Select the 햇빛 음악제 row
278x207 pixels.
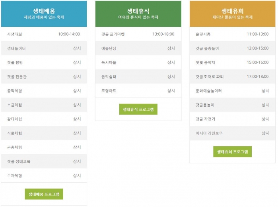click(x=232, y=63)
